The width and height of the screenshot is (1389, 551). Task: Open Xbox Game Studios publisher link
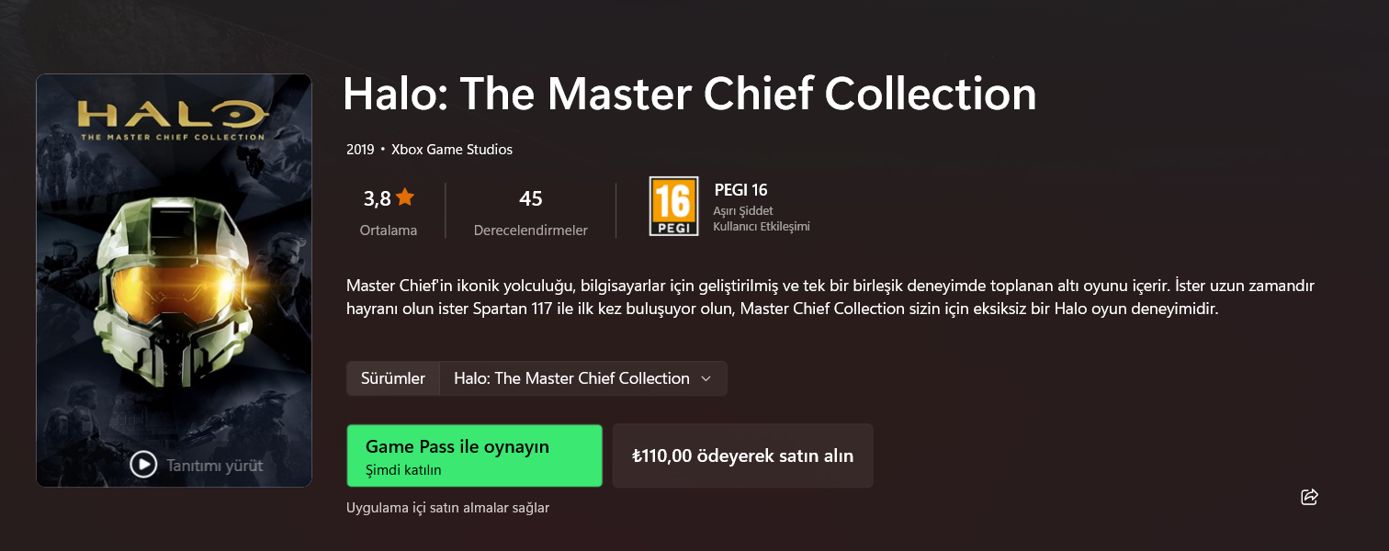tap(452, 149)
